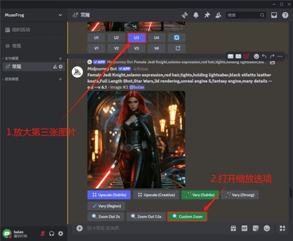The image size is (293, 241).
Task: Click the V3 variation button
Action: pos(137,48)
